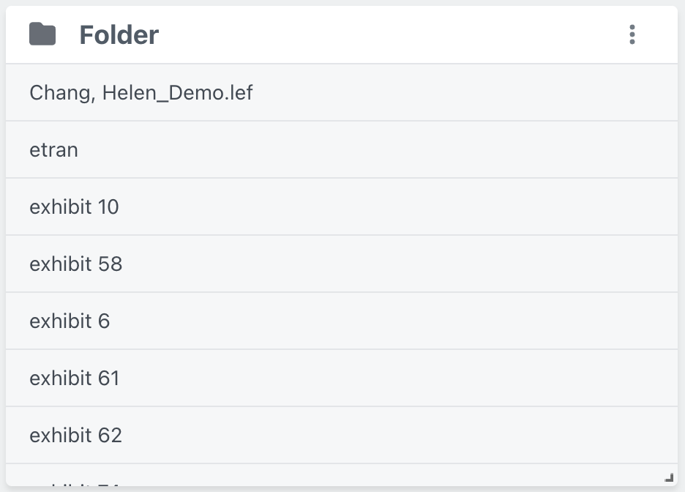Open the etran folder entry
Image resolution: width=685 pixels, height=492 pixels.
[x=53, y=150]
